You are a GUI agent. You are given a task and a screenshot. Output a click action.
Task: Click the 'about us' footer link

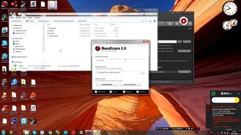pos(141,92)
